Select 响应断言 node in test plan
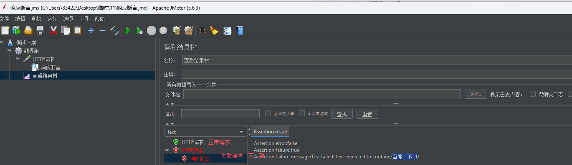This screenshot has width=572, height=165. (51, 67)
